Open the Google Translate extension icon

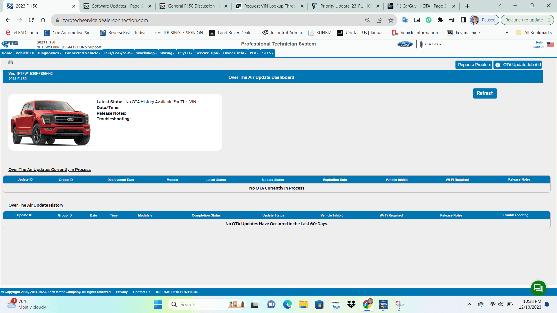pos(405,20)
